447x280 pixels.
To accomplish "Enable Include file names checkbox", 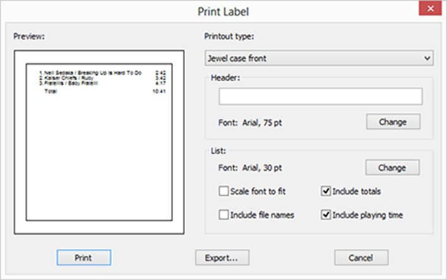I will [223, 215].
